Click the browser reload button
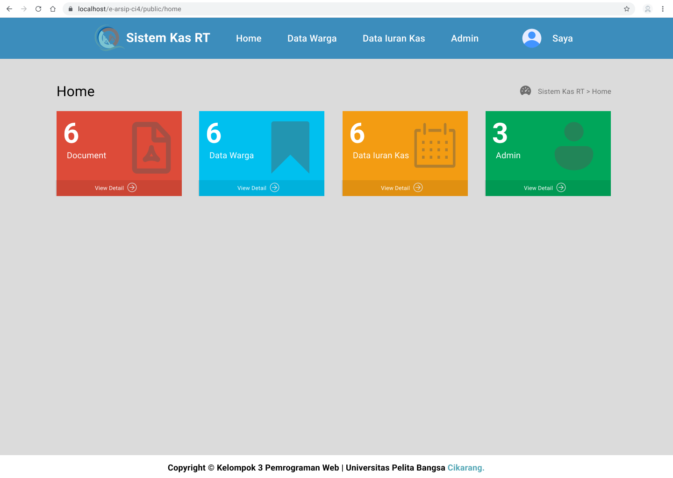Screen dimensions: 673x478 [x=38, y=9]
